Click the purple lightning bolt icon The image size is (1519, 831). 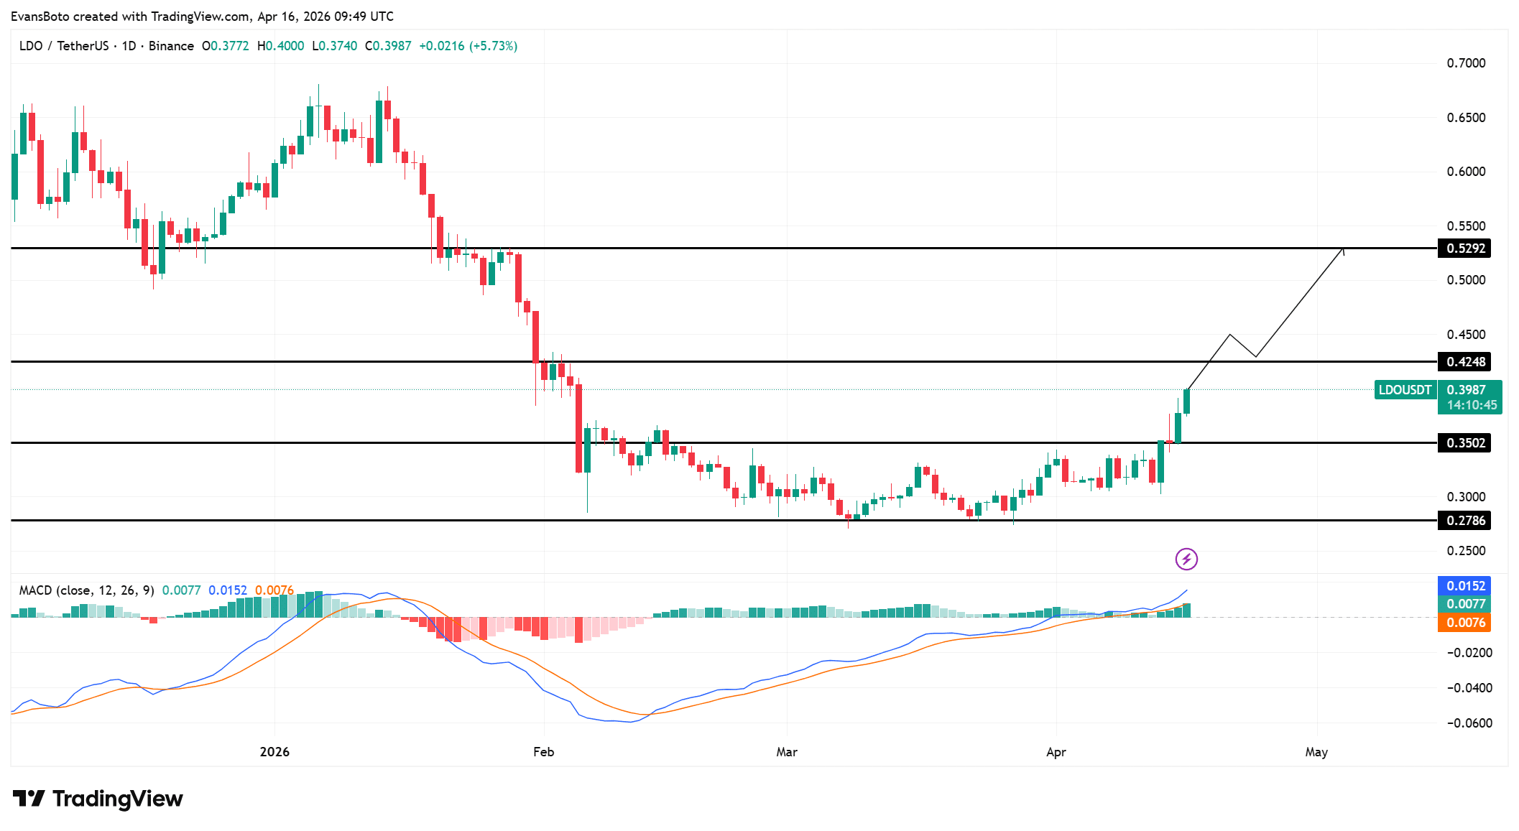click(x=1186, y=559)
